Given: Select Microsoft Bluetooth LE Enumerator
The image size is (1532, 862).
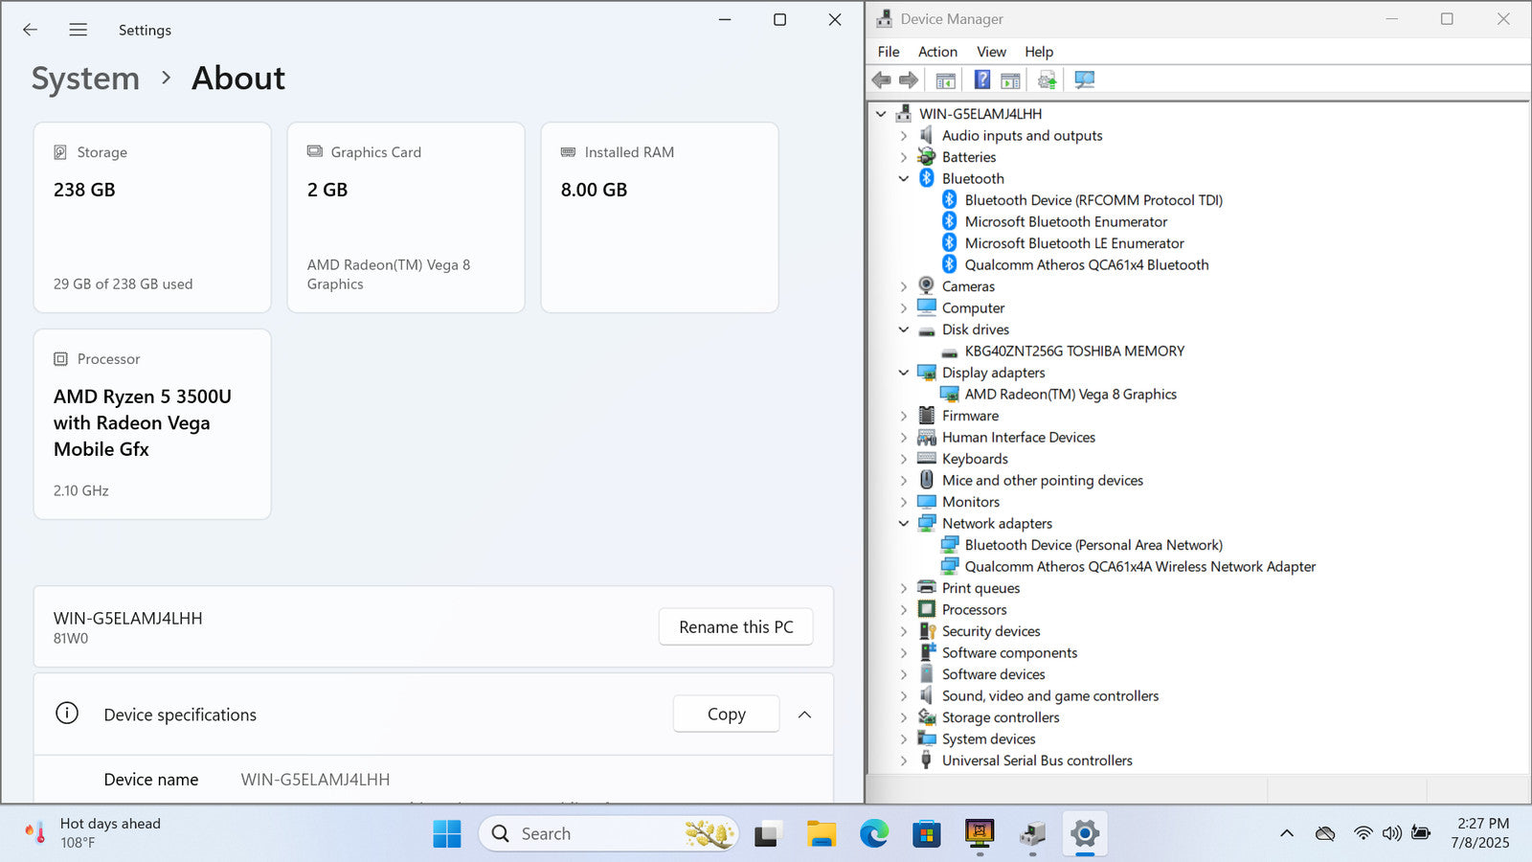Looking at the screenshot, I should (1074, 243).
